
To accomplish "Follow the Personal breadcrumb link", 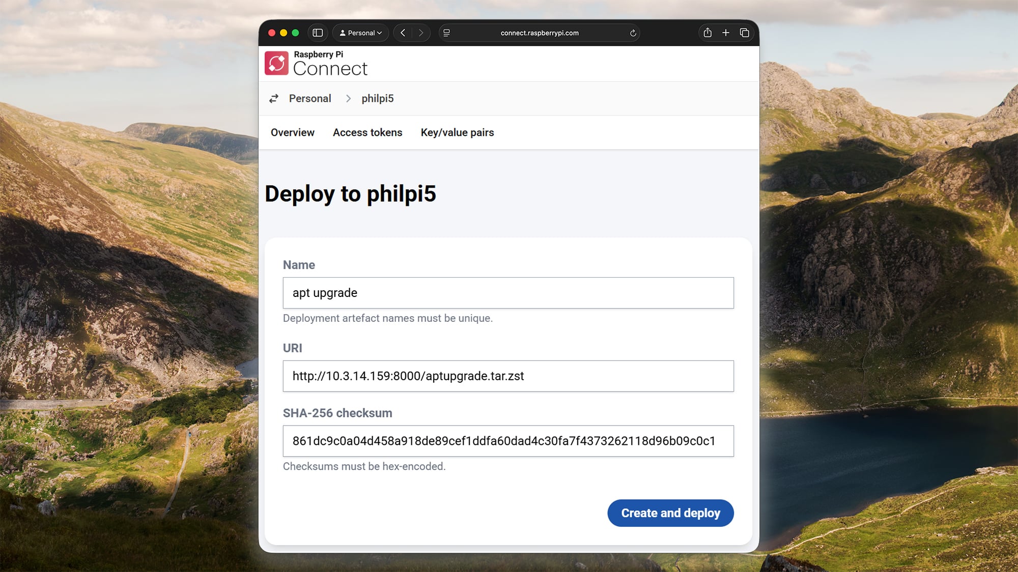I will pyautogui.click(x=309, y=99).
